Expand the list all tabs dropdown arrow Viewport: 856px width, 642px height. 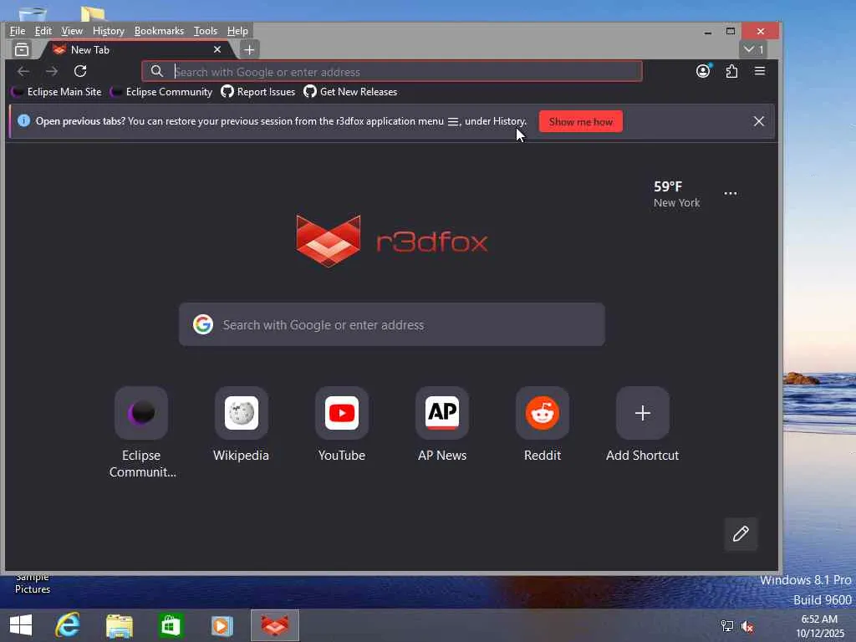click(x=753, y=49)
